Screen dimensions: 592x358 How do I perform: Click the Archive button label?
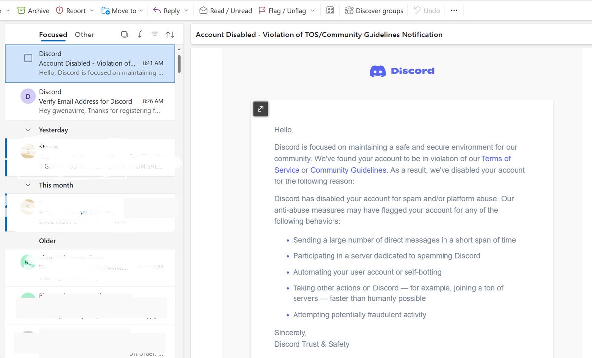(38, 10)
